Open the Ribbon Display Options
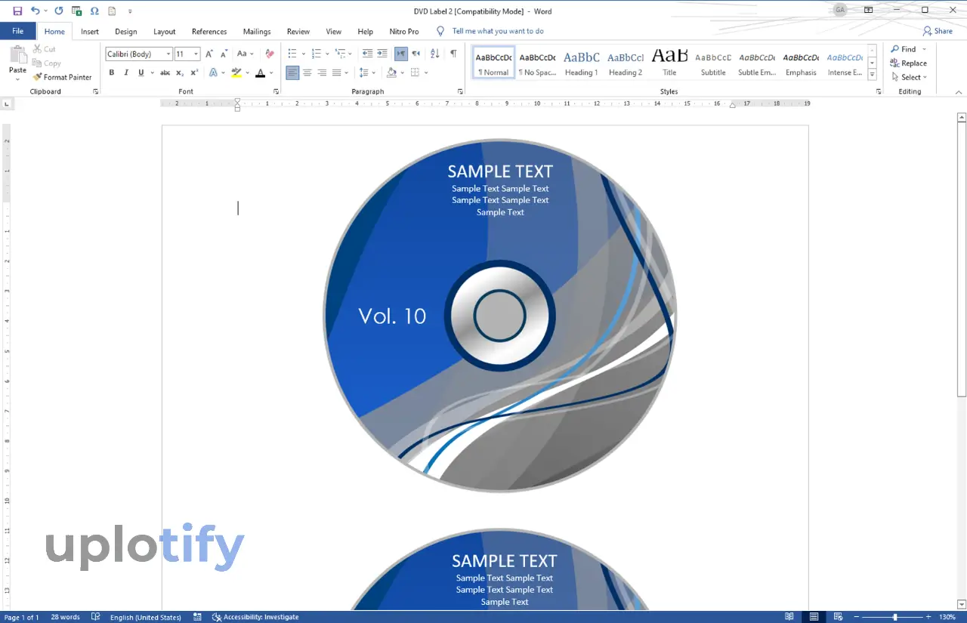The width and height of the screenshot is (967, 623). (868, 11)
